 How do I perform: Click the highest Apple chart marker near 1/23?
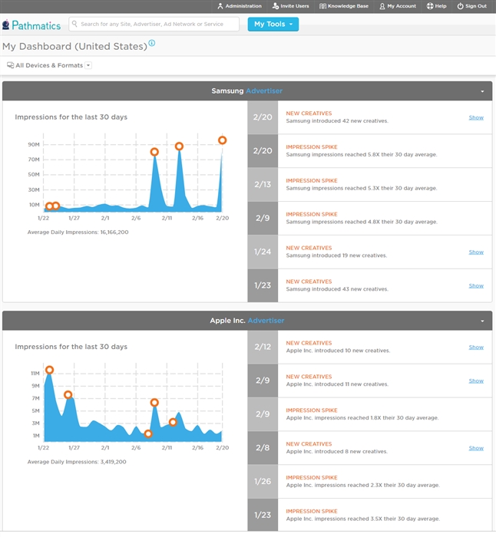click(50, 370)
